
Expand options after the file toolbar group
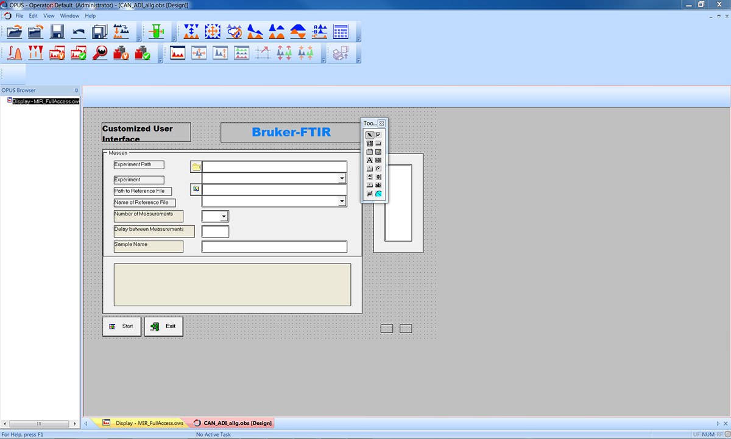[139, 32]
